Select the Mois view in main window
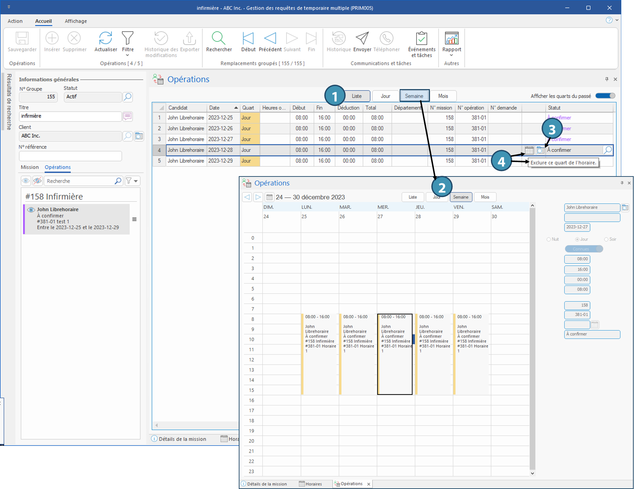This screenshot has width=634, height=489. click(443, 96)
